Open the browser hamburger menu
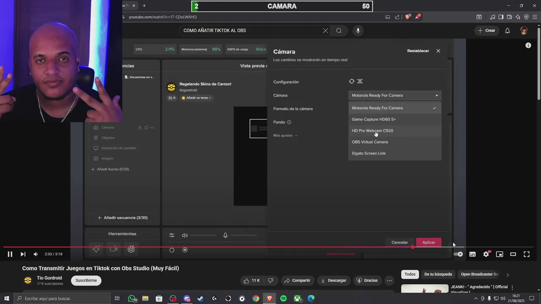Viewport: 541px width, 304px height. pos(535,17)
